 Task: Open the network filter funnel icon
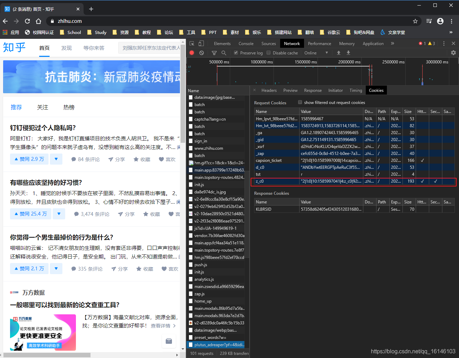pos(214,53)
